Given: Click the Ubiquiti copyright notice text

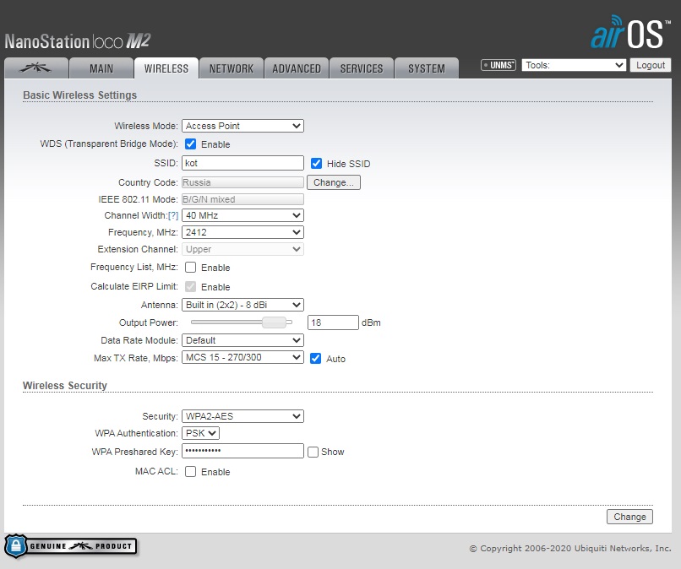Looking at the screenshot, I should 570,548.
